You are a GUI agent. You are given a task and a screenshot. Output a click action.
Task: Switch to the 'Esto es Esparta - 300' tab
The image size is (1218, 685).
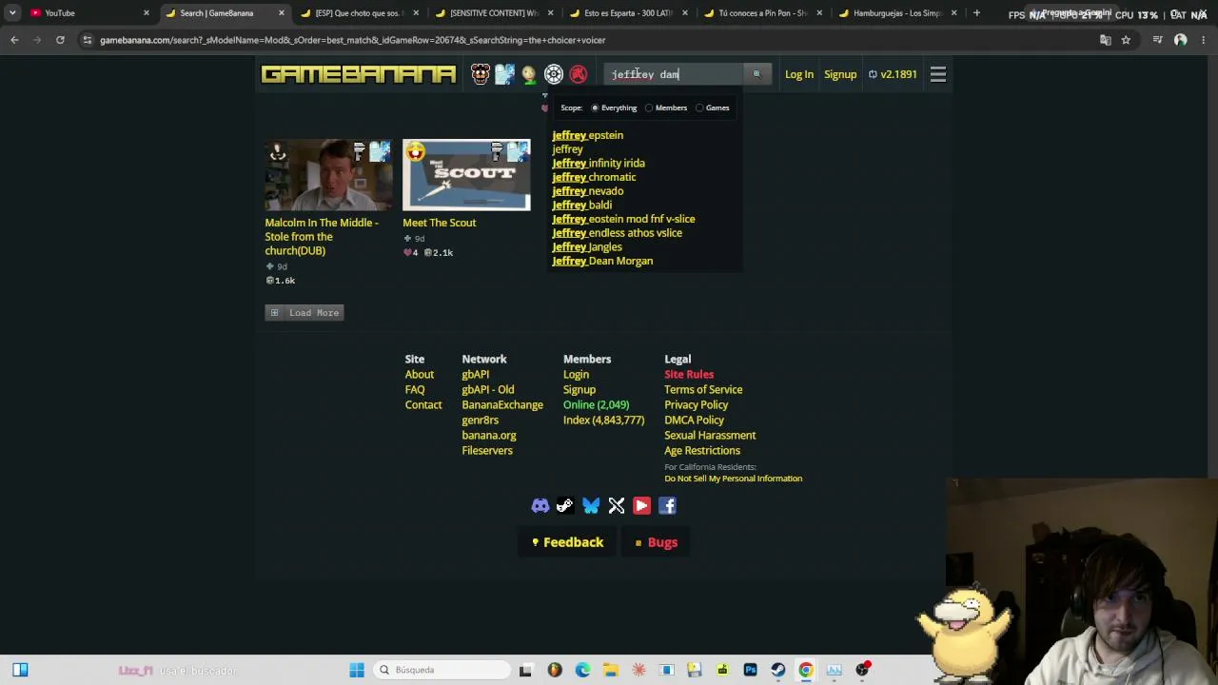pyautogui.click(x=627, y=13)
